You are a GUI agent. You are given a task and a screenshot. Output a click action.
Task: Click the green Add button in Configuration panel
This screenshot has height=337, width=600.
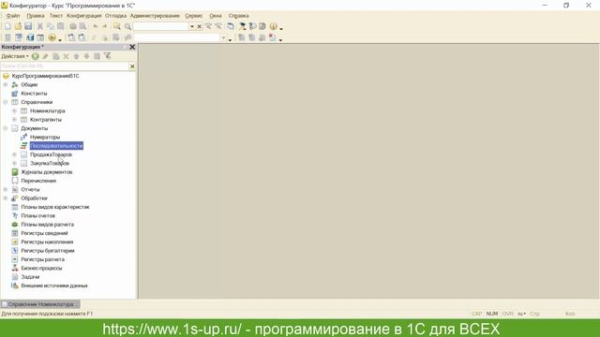[36, 56]
